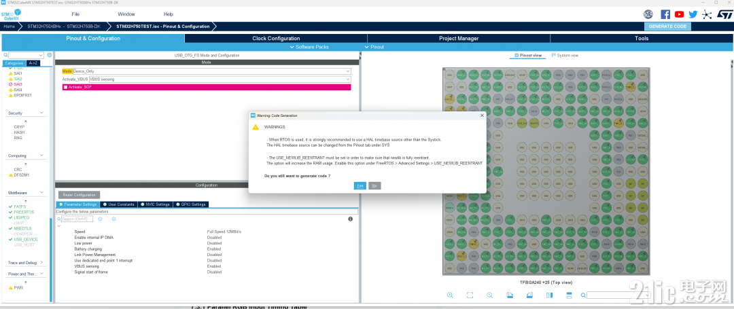Viewport: 734px width, 309px height.
Task: Expand the Software Packs menu
Action: [x=309, y=48]
